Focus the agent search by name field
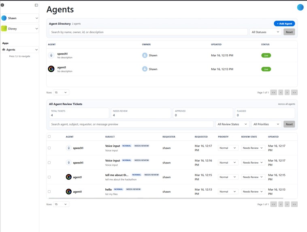Screen dimensions: 307x232 pos(148,32)
